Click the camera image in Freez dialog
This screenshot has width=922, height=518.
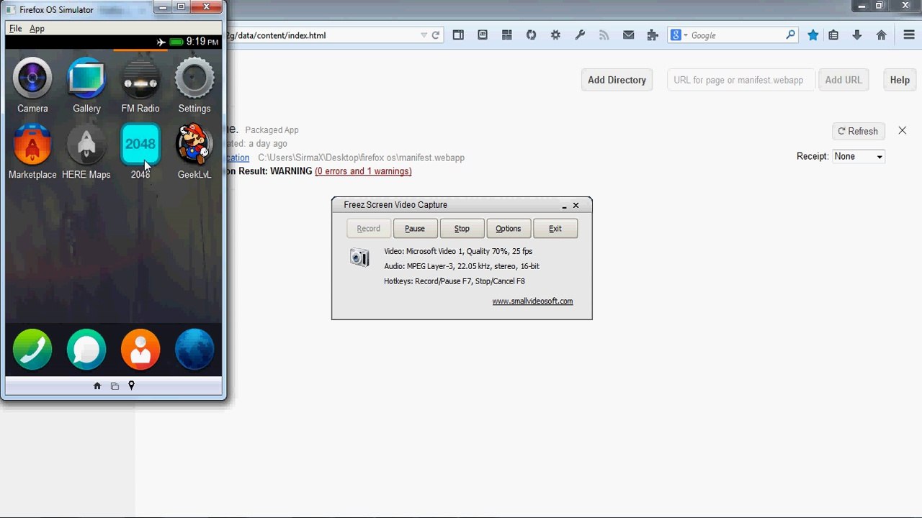(359, 257)
